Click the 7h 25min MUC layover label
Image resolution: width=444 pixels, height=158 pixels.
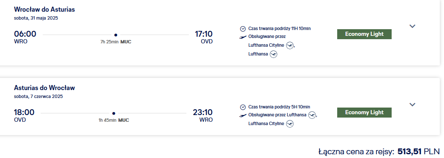pyautogui.click(x=116, y=42)
